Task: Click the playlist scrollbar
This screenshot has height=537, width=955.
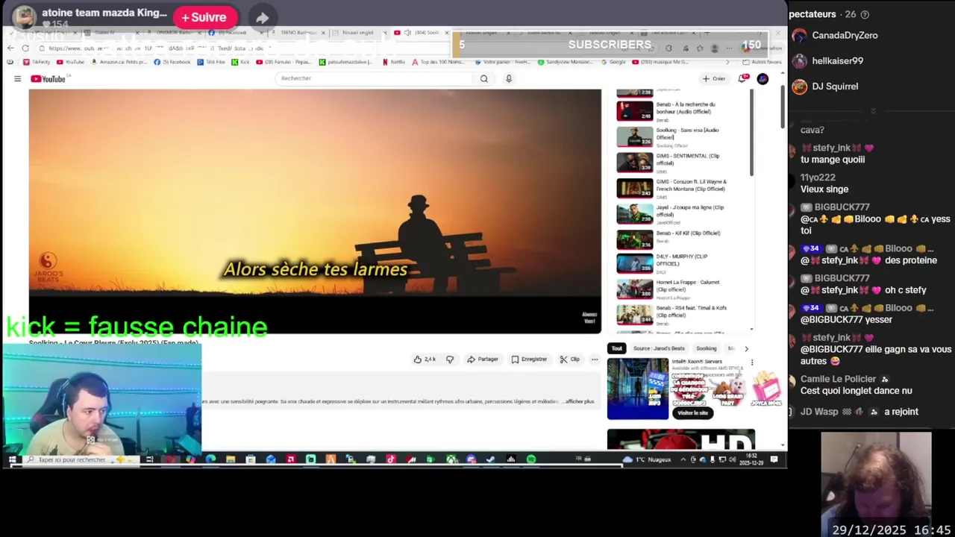Action: (751, 134)
